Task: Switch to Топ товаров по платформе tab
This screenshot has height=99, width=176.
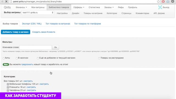Action: point(87,24)
